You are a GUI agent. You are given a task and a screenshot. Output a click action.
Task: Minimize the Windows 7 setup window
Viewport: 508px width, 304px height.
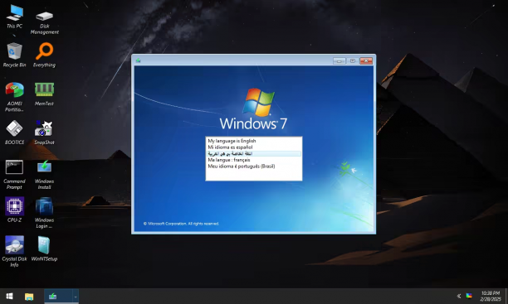[x=339, y=60]
